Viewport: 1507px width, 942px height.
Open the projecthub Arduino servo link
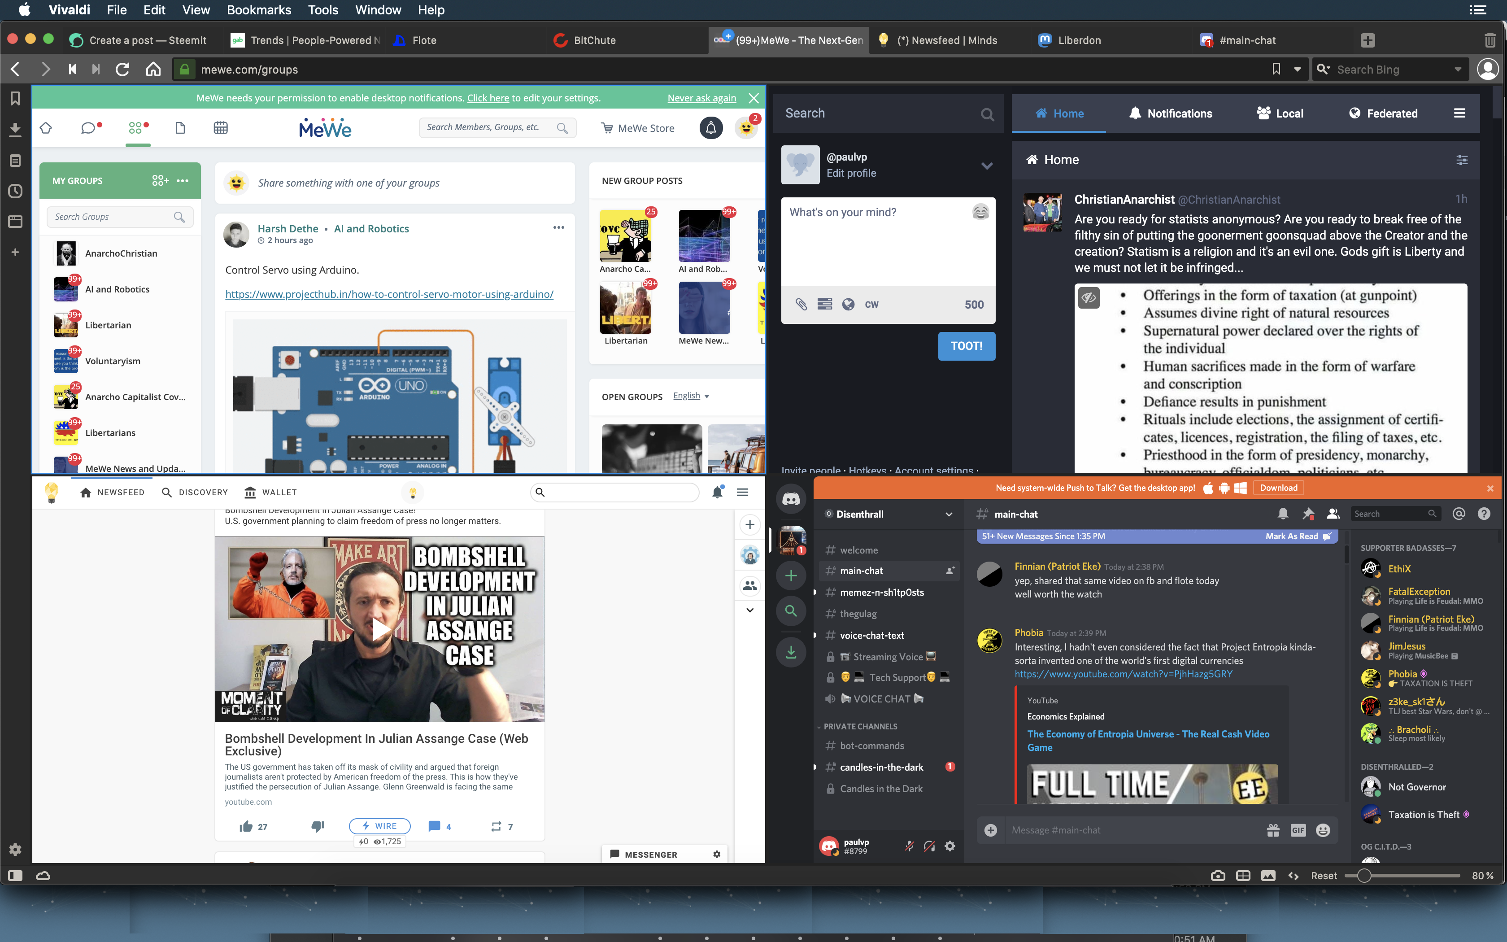point(389,294)
